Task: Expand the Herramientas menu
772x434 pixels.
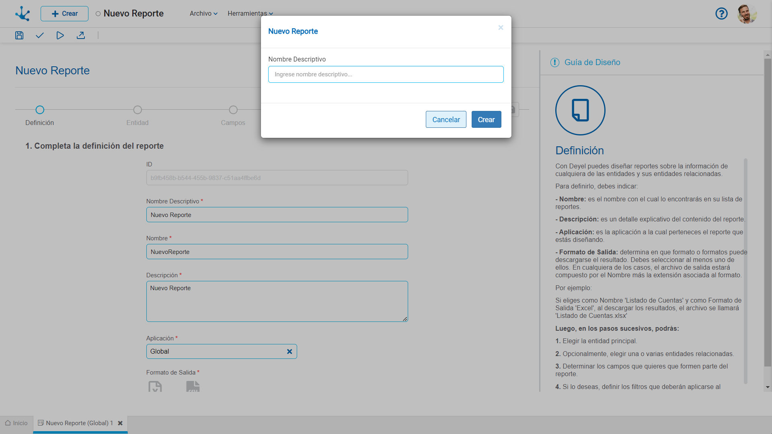Action: [250, 14]
